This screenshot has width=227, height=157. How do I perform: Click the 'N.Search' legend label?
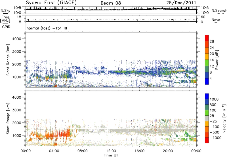point(219,10)
